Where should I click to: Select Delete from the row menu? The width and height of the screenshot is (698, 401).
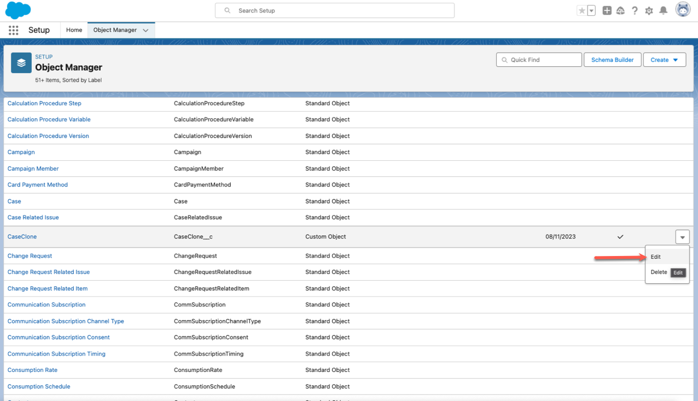(x=659, y=272)
